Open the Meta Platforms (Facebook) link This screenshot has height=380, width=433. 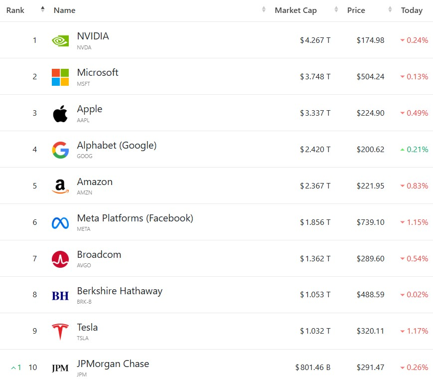point(135,218)
